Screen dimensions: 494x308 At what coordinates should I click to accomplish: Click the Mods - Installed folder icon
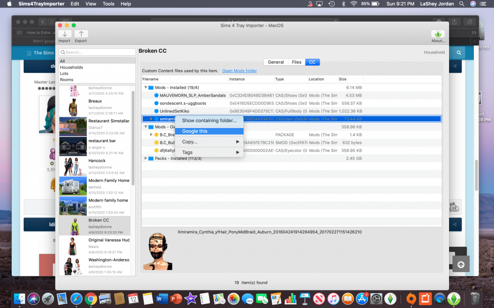click(151, 87)
